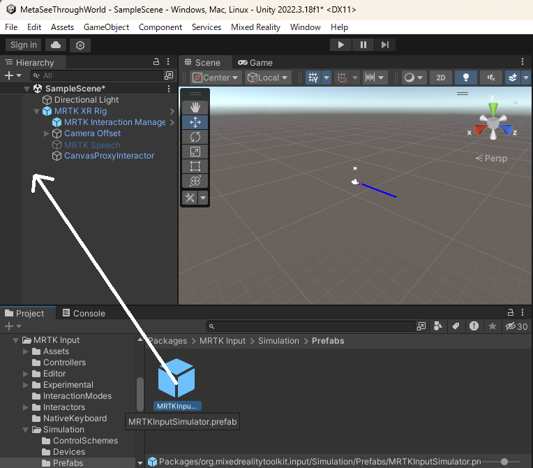Search by label filter in Project

click(x=456, y=326)
